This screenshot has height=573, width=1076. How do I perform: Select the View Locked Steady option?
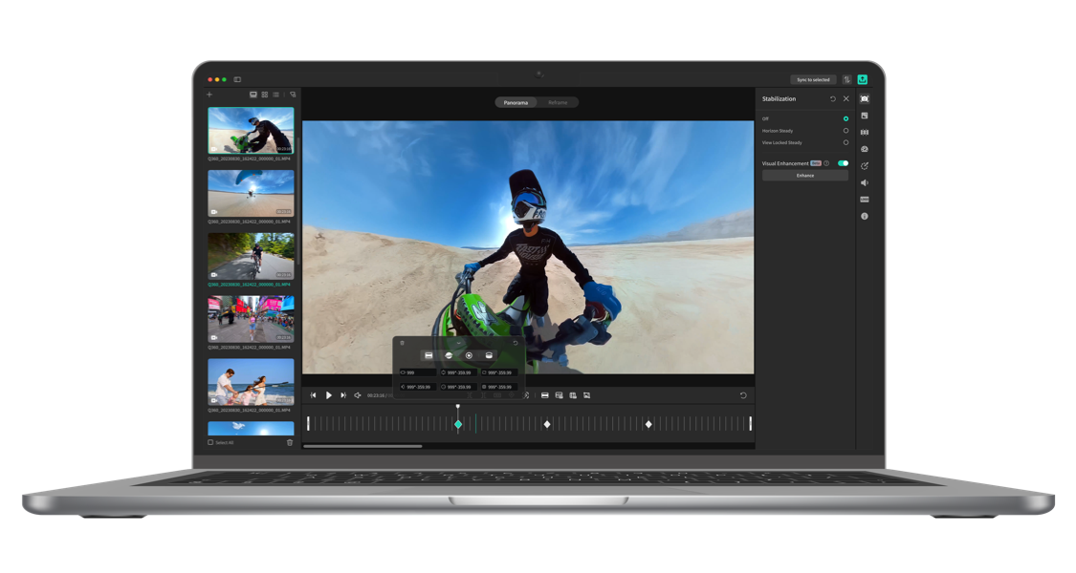tap(845, 142)
